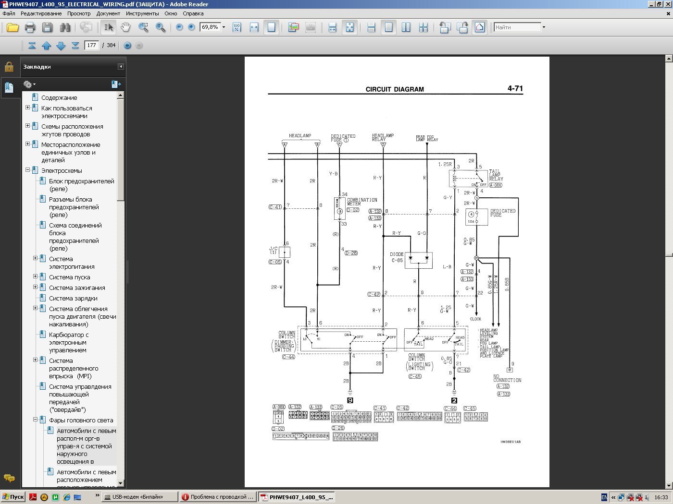
Task: Expand the Система пуска bookmark
Action: [x=35, y=276]
